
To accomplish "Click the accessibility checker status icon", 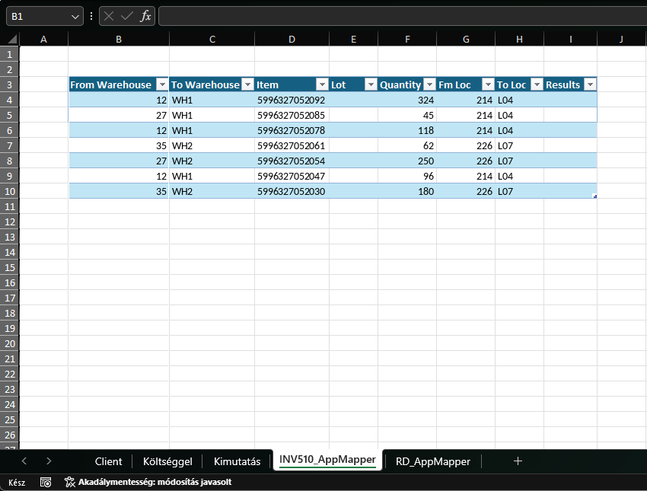I will [x=70, y=482].
